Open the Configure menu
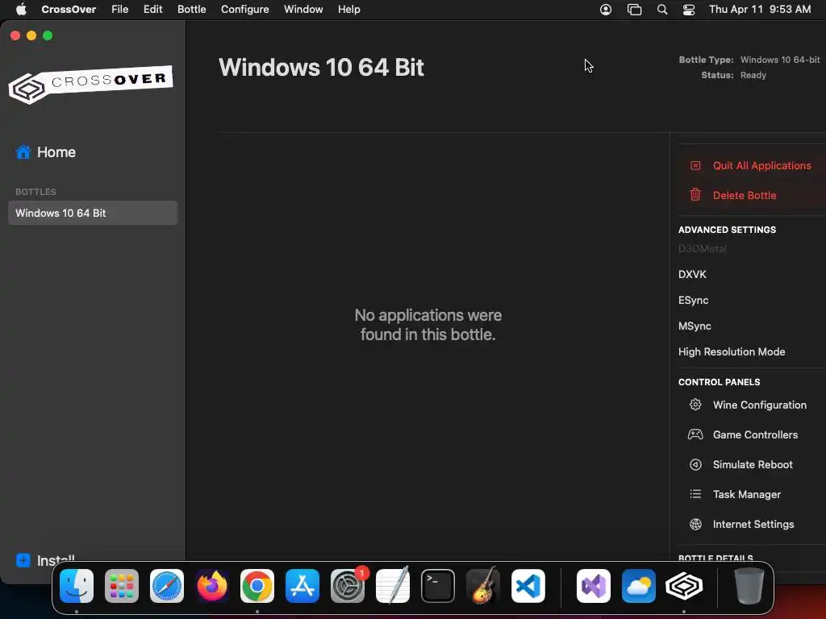The image size is (826, 619). tap(245, 10)
